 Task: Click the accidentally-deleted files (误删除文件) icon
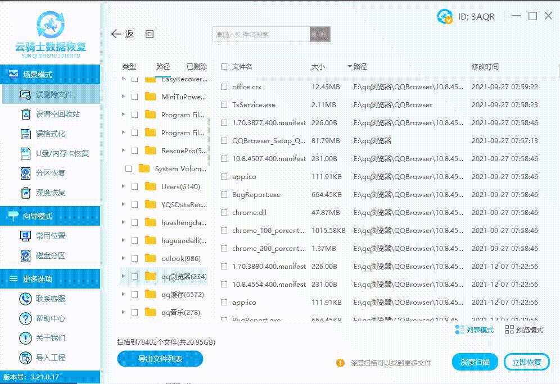[25, 94]
